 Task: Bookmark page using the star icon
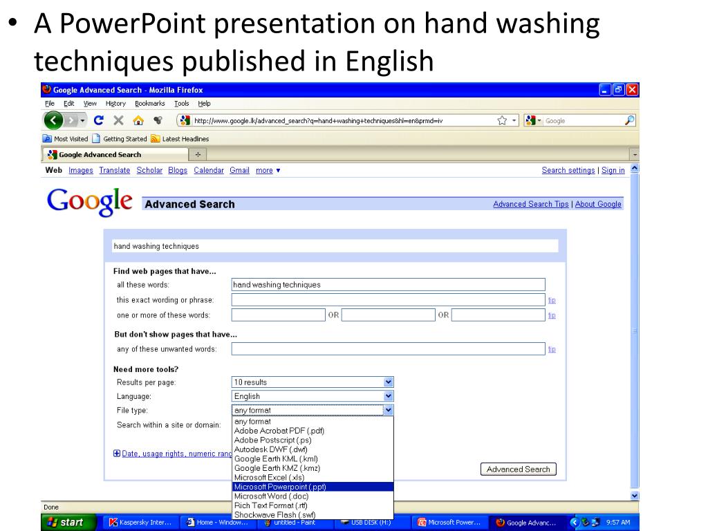pos(502,120)
